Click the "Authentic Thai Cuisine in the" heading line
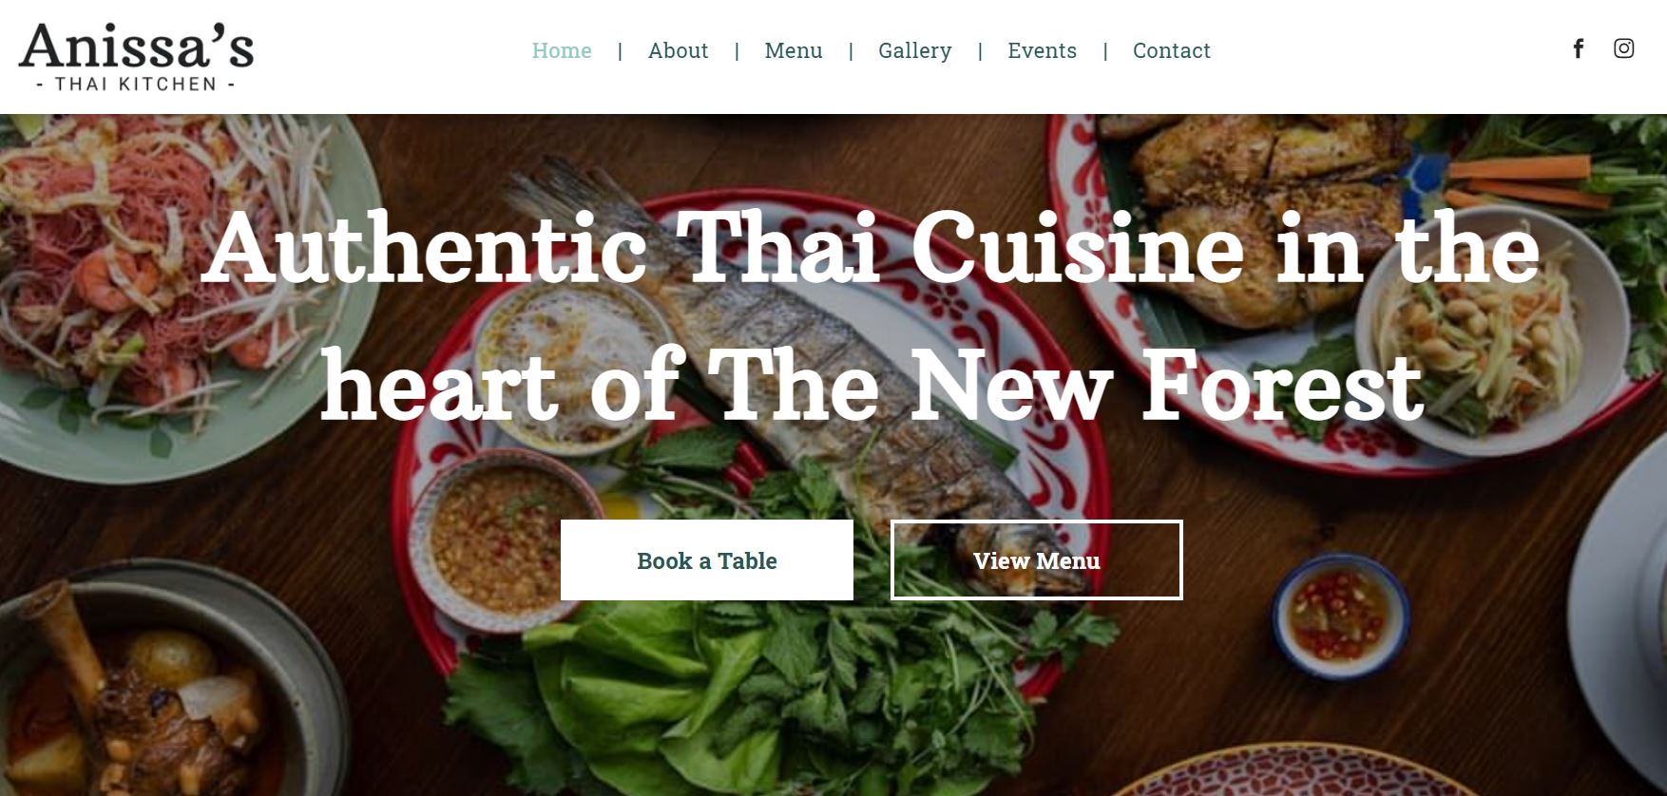The image size is (1667, 796). click(870, 249)
